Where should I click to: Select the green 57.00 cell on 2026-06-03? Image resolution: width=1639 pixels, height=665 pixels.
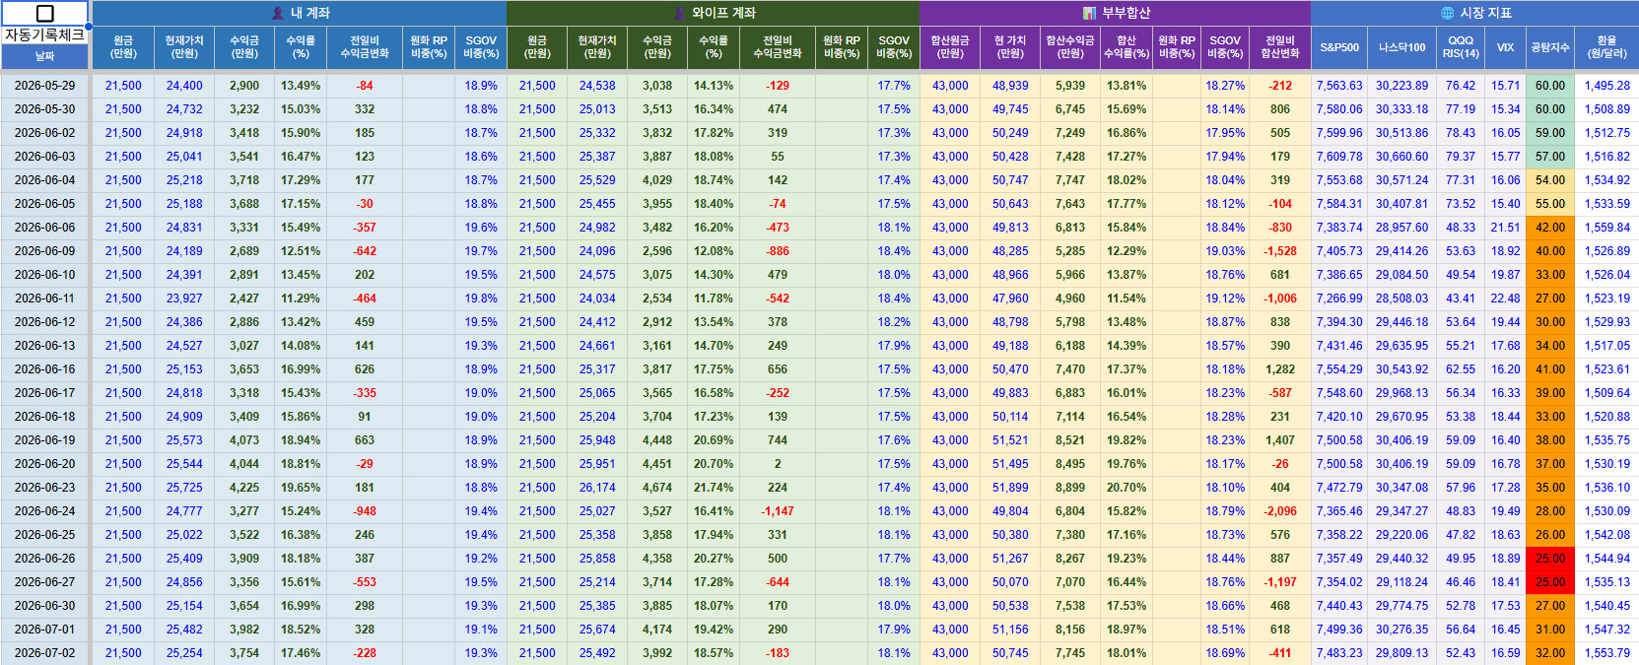(x=1549, y=157)
